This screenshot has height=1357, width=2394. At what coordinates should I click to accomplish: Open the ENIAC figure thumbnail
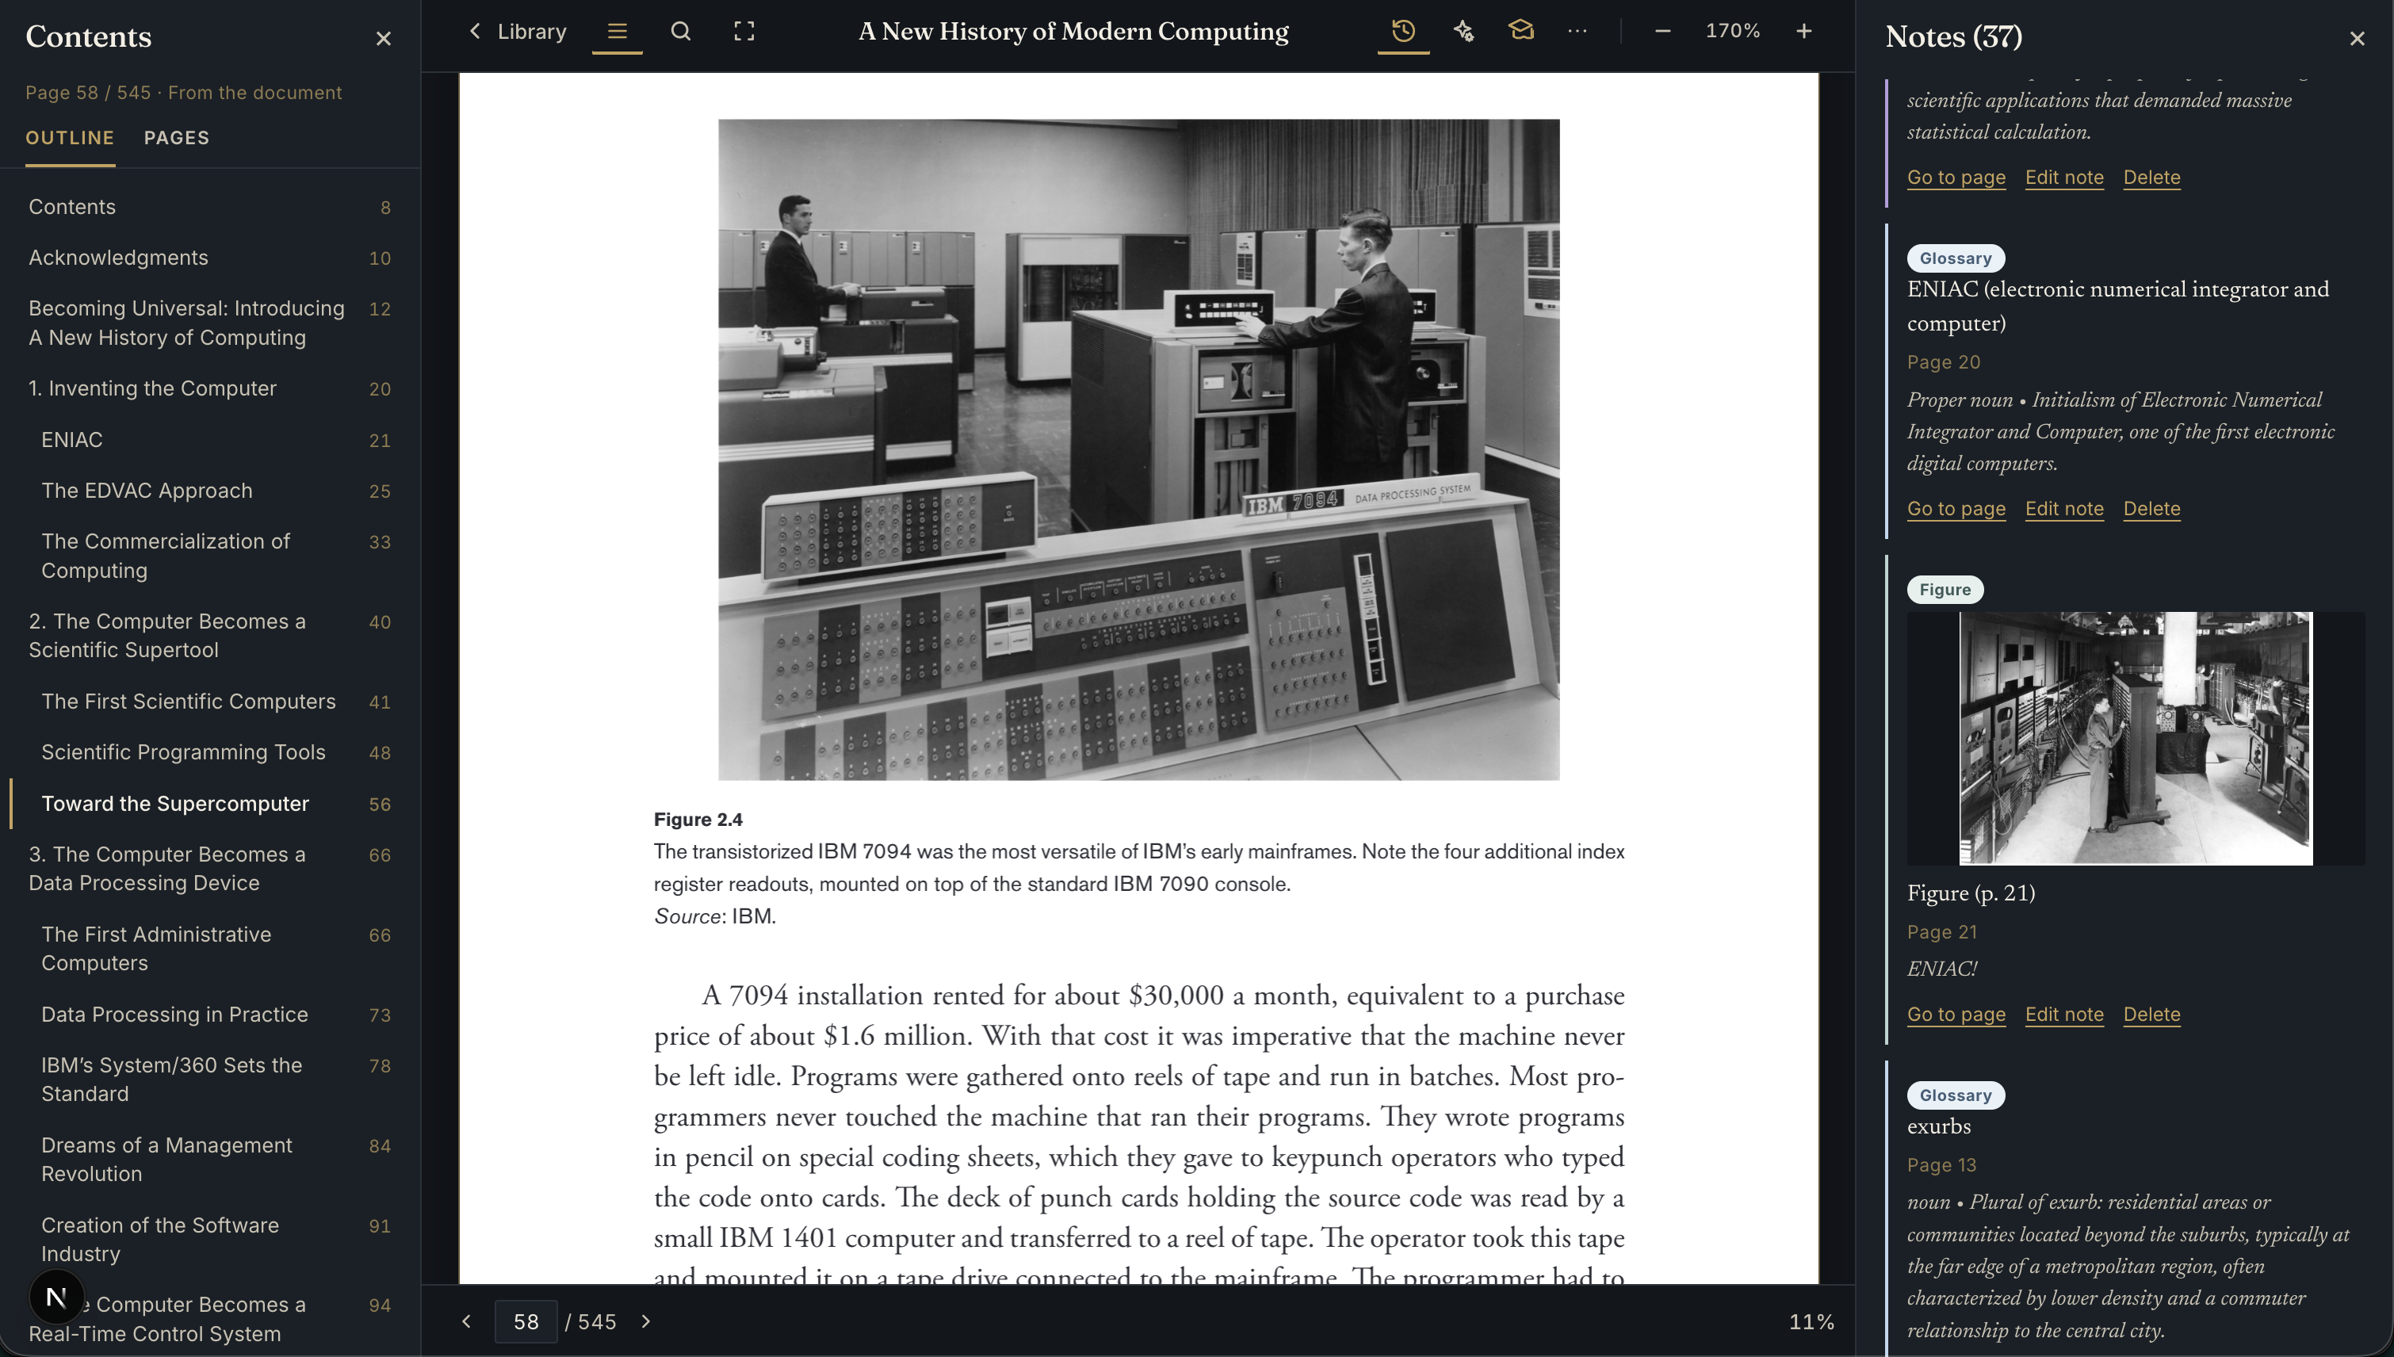click(2136, 738)
